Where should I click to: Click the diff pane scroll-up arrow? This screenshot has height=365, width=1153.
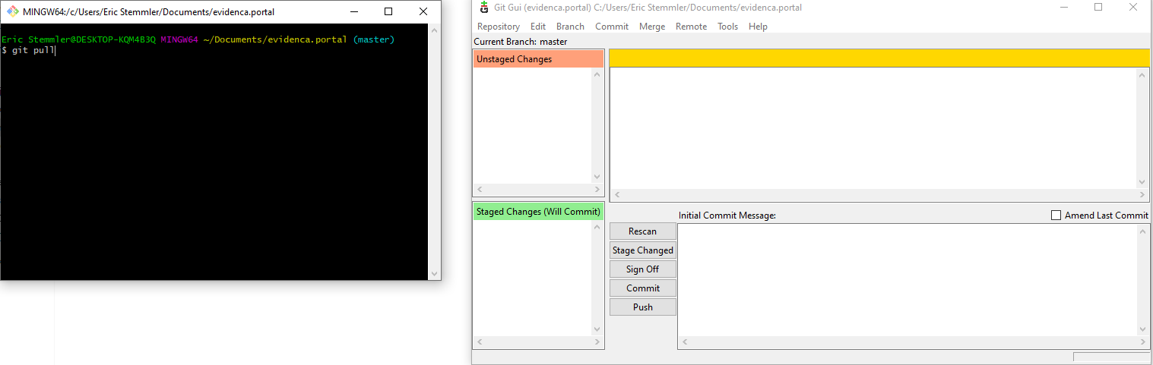coord(1142,74)
